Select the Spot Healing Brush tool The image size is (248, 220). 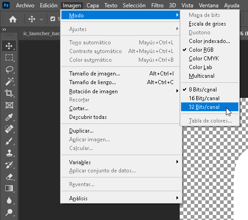pyautogui.click(x=9, y=129)
